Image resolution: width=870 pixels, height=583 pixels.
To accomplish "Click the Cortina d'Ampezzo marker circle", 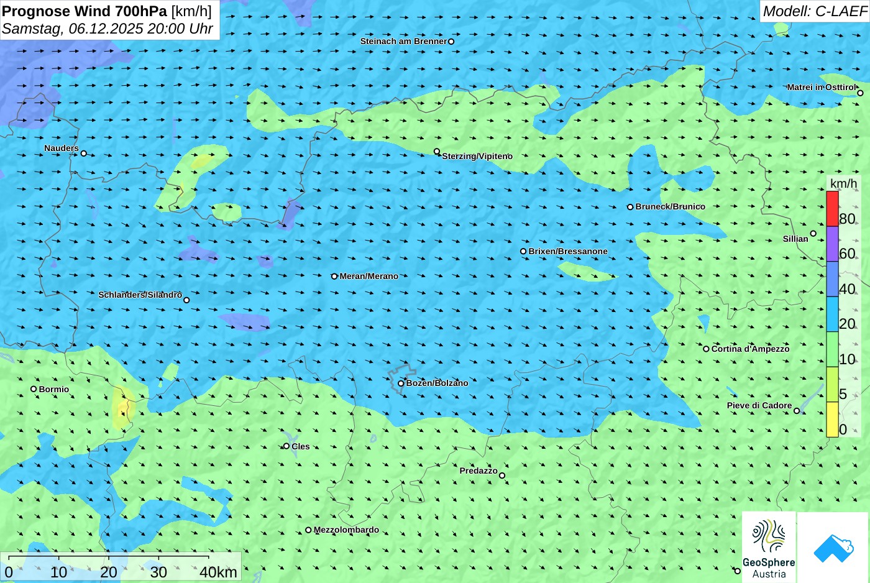I will (x=706, y=349).
